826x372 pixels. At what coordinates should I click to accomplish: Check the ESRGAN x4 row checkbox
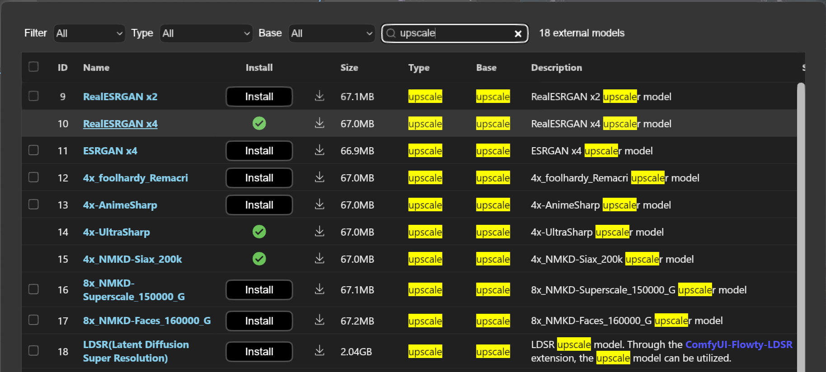tap(33, 150)
